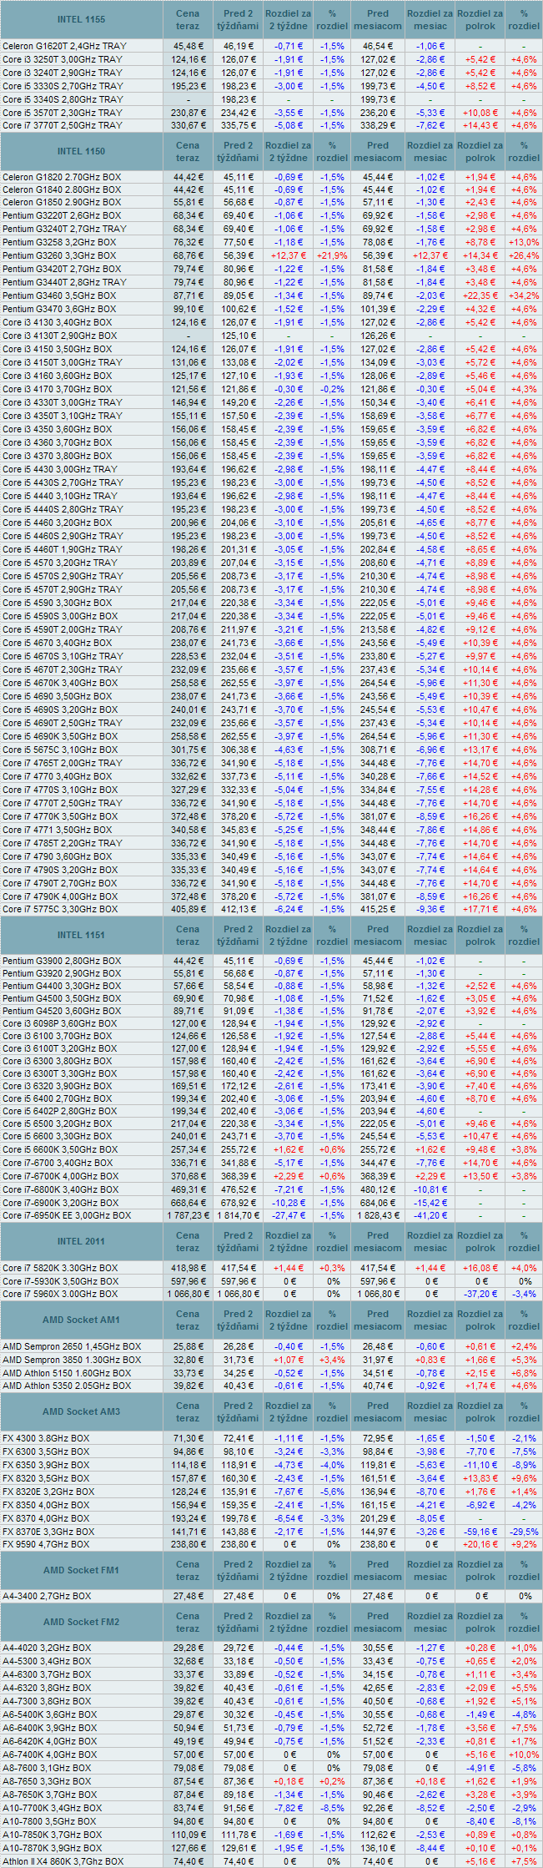
Task: Click Pred mesiacom header in INTEL 2011 section
Action: click(378, 1241)
